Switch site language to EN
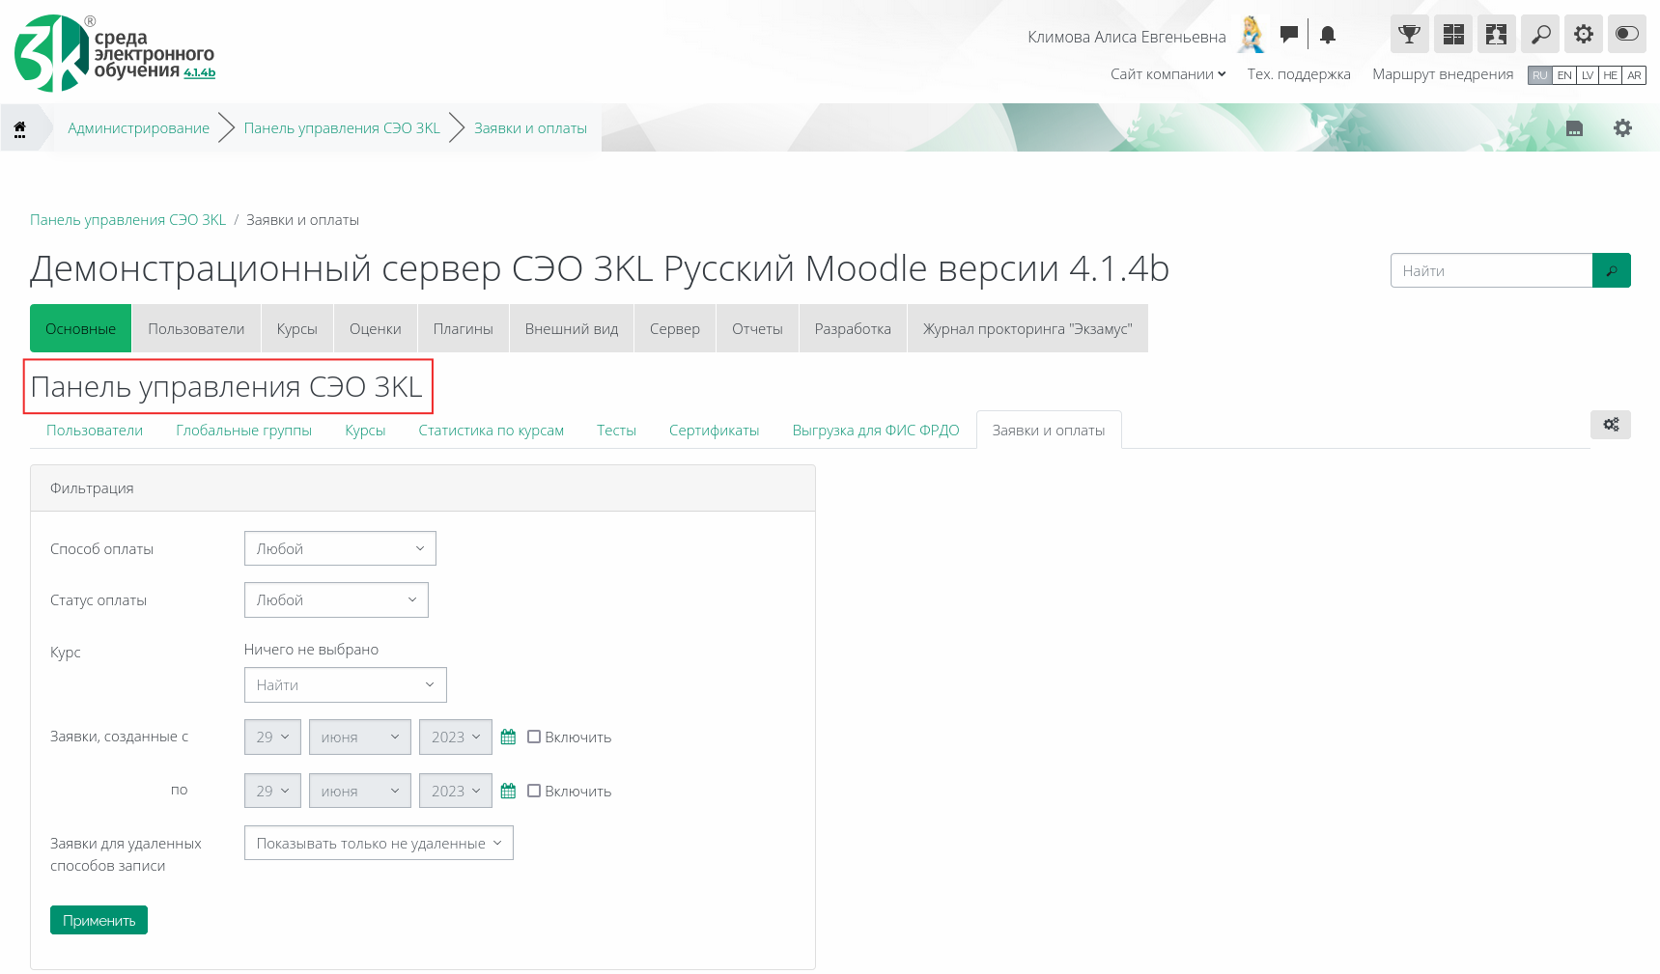The image size is (1660, 974). point(1564,75)
